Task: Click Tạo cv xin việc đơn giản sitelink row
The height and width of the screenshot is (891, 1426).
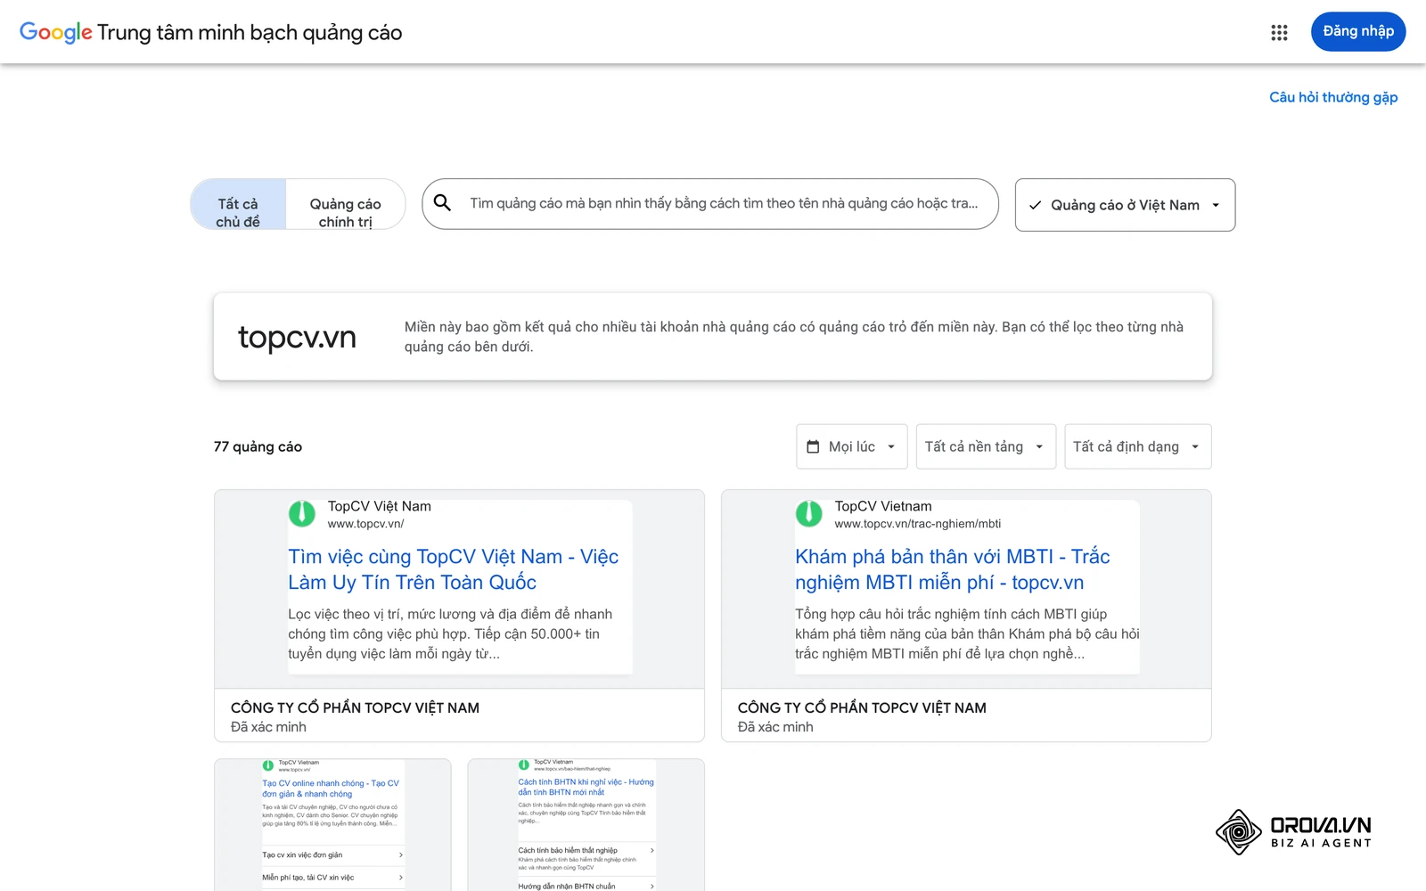Action: pyautogui.click(x=332, y=855)
